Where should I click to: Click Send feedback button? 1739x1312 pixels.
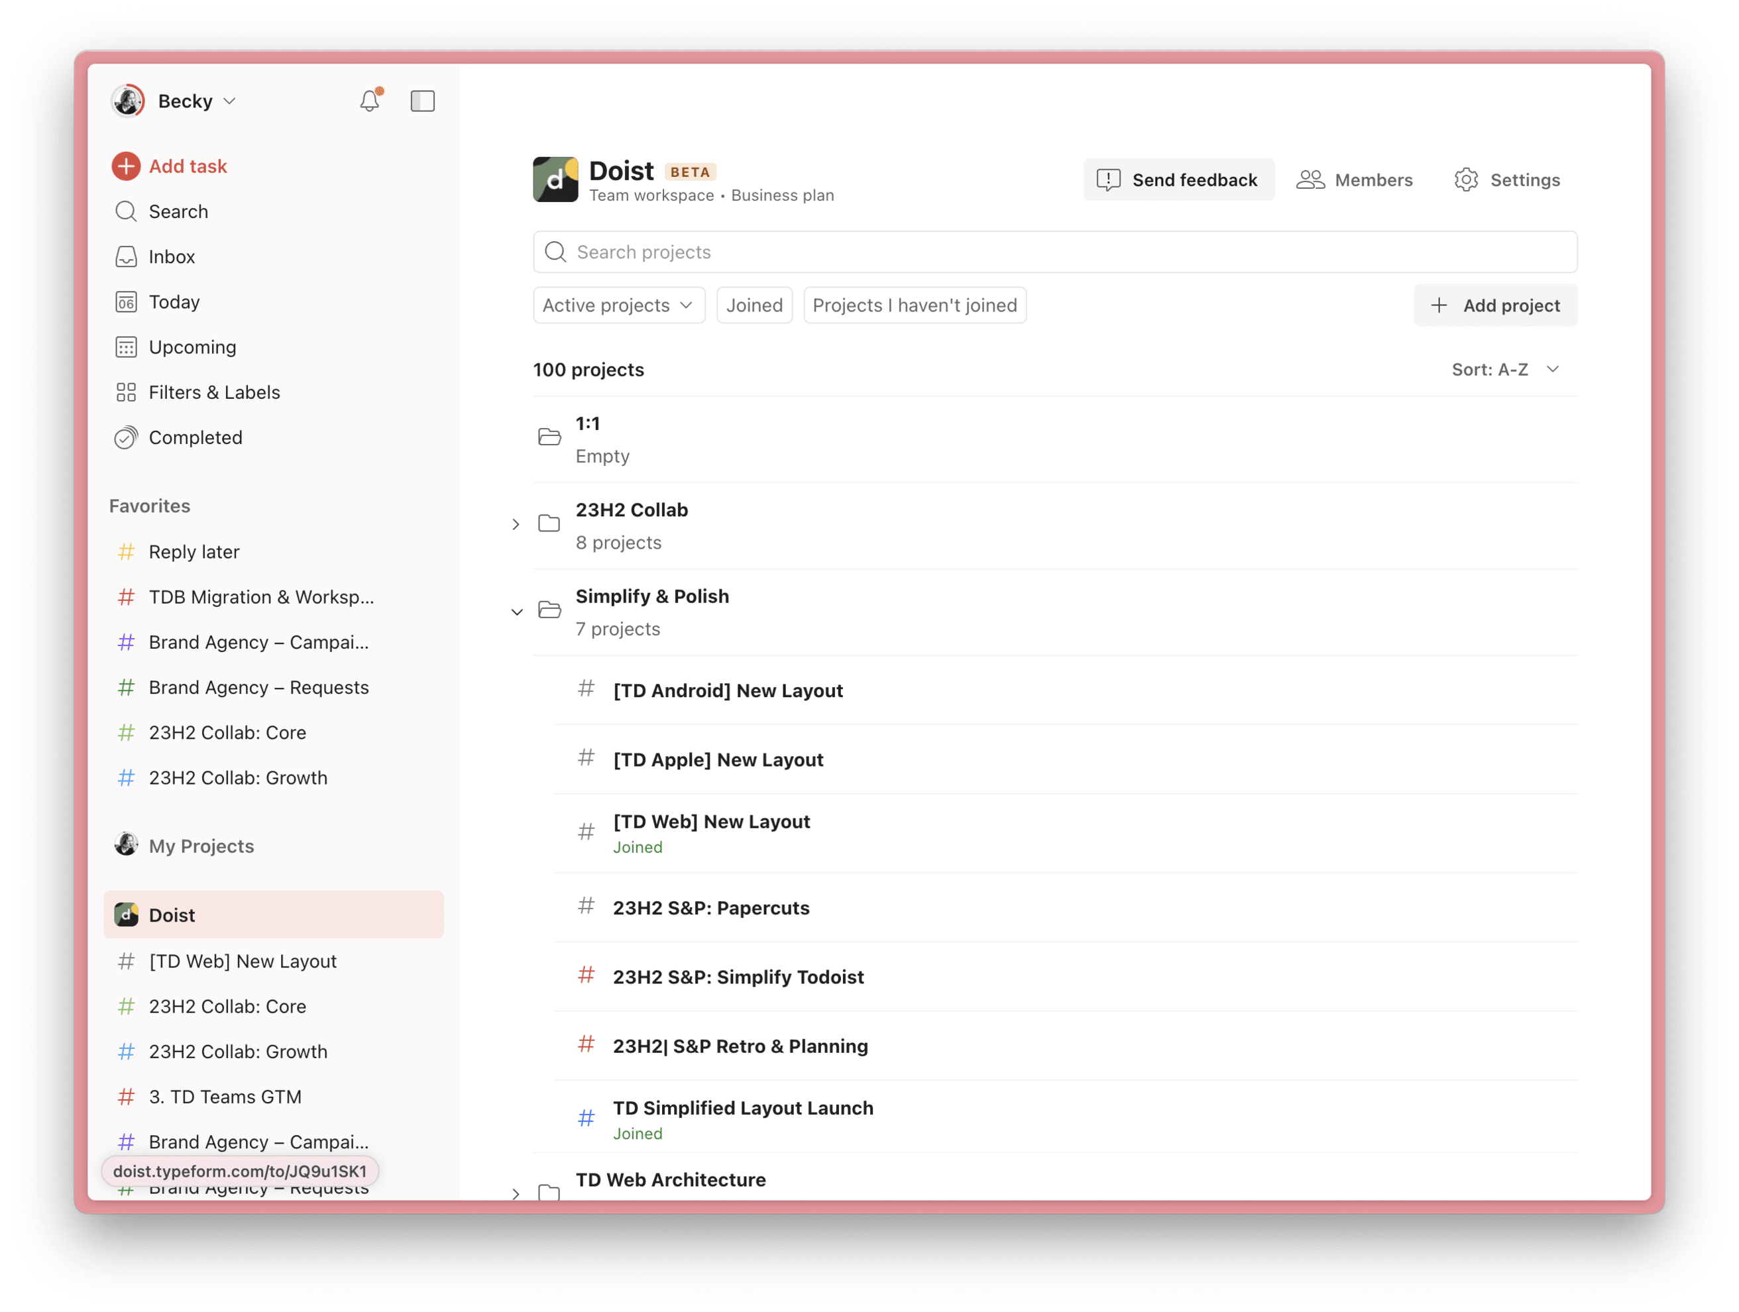(x=1178, y=180)
